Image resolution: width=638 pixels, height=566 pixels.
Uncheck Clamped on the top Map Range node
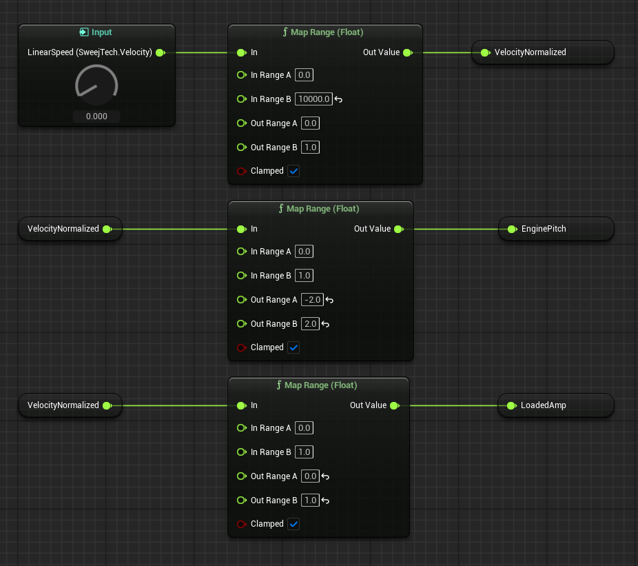pos(294,170)
